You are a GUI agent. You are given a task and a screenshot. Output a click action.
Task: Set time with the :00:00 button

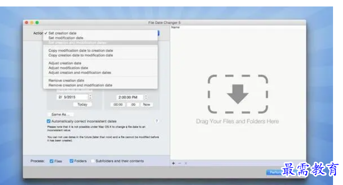(x=118, y=105)
